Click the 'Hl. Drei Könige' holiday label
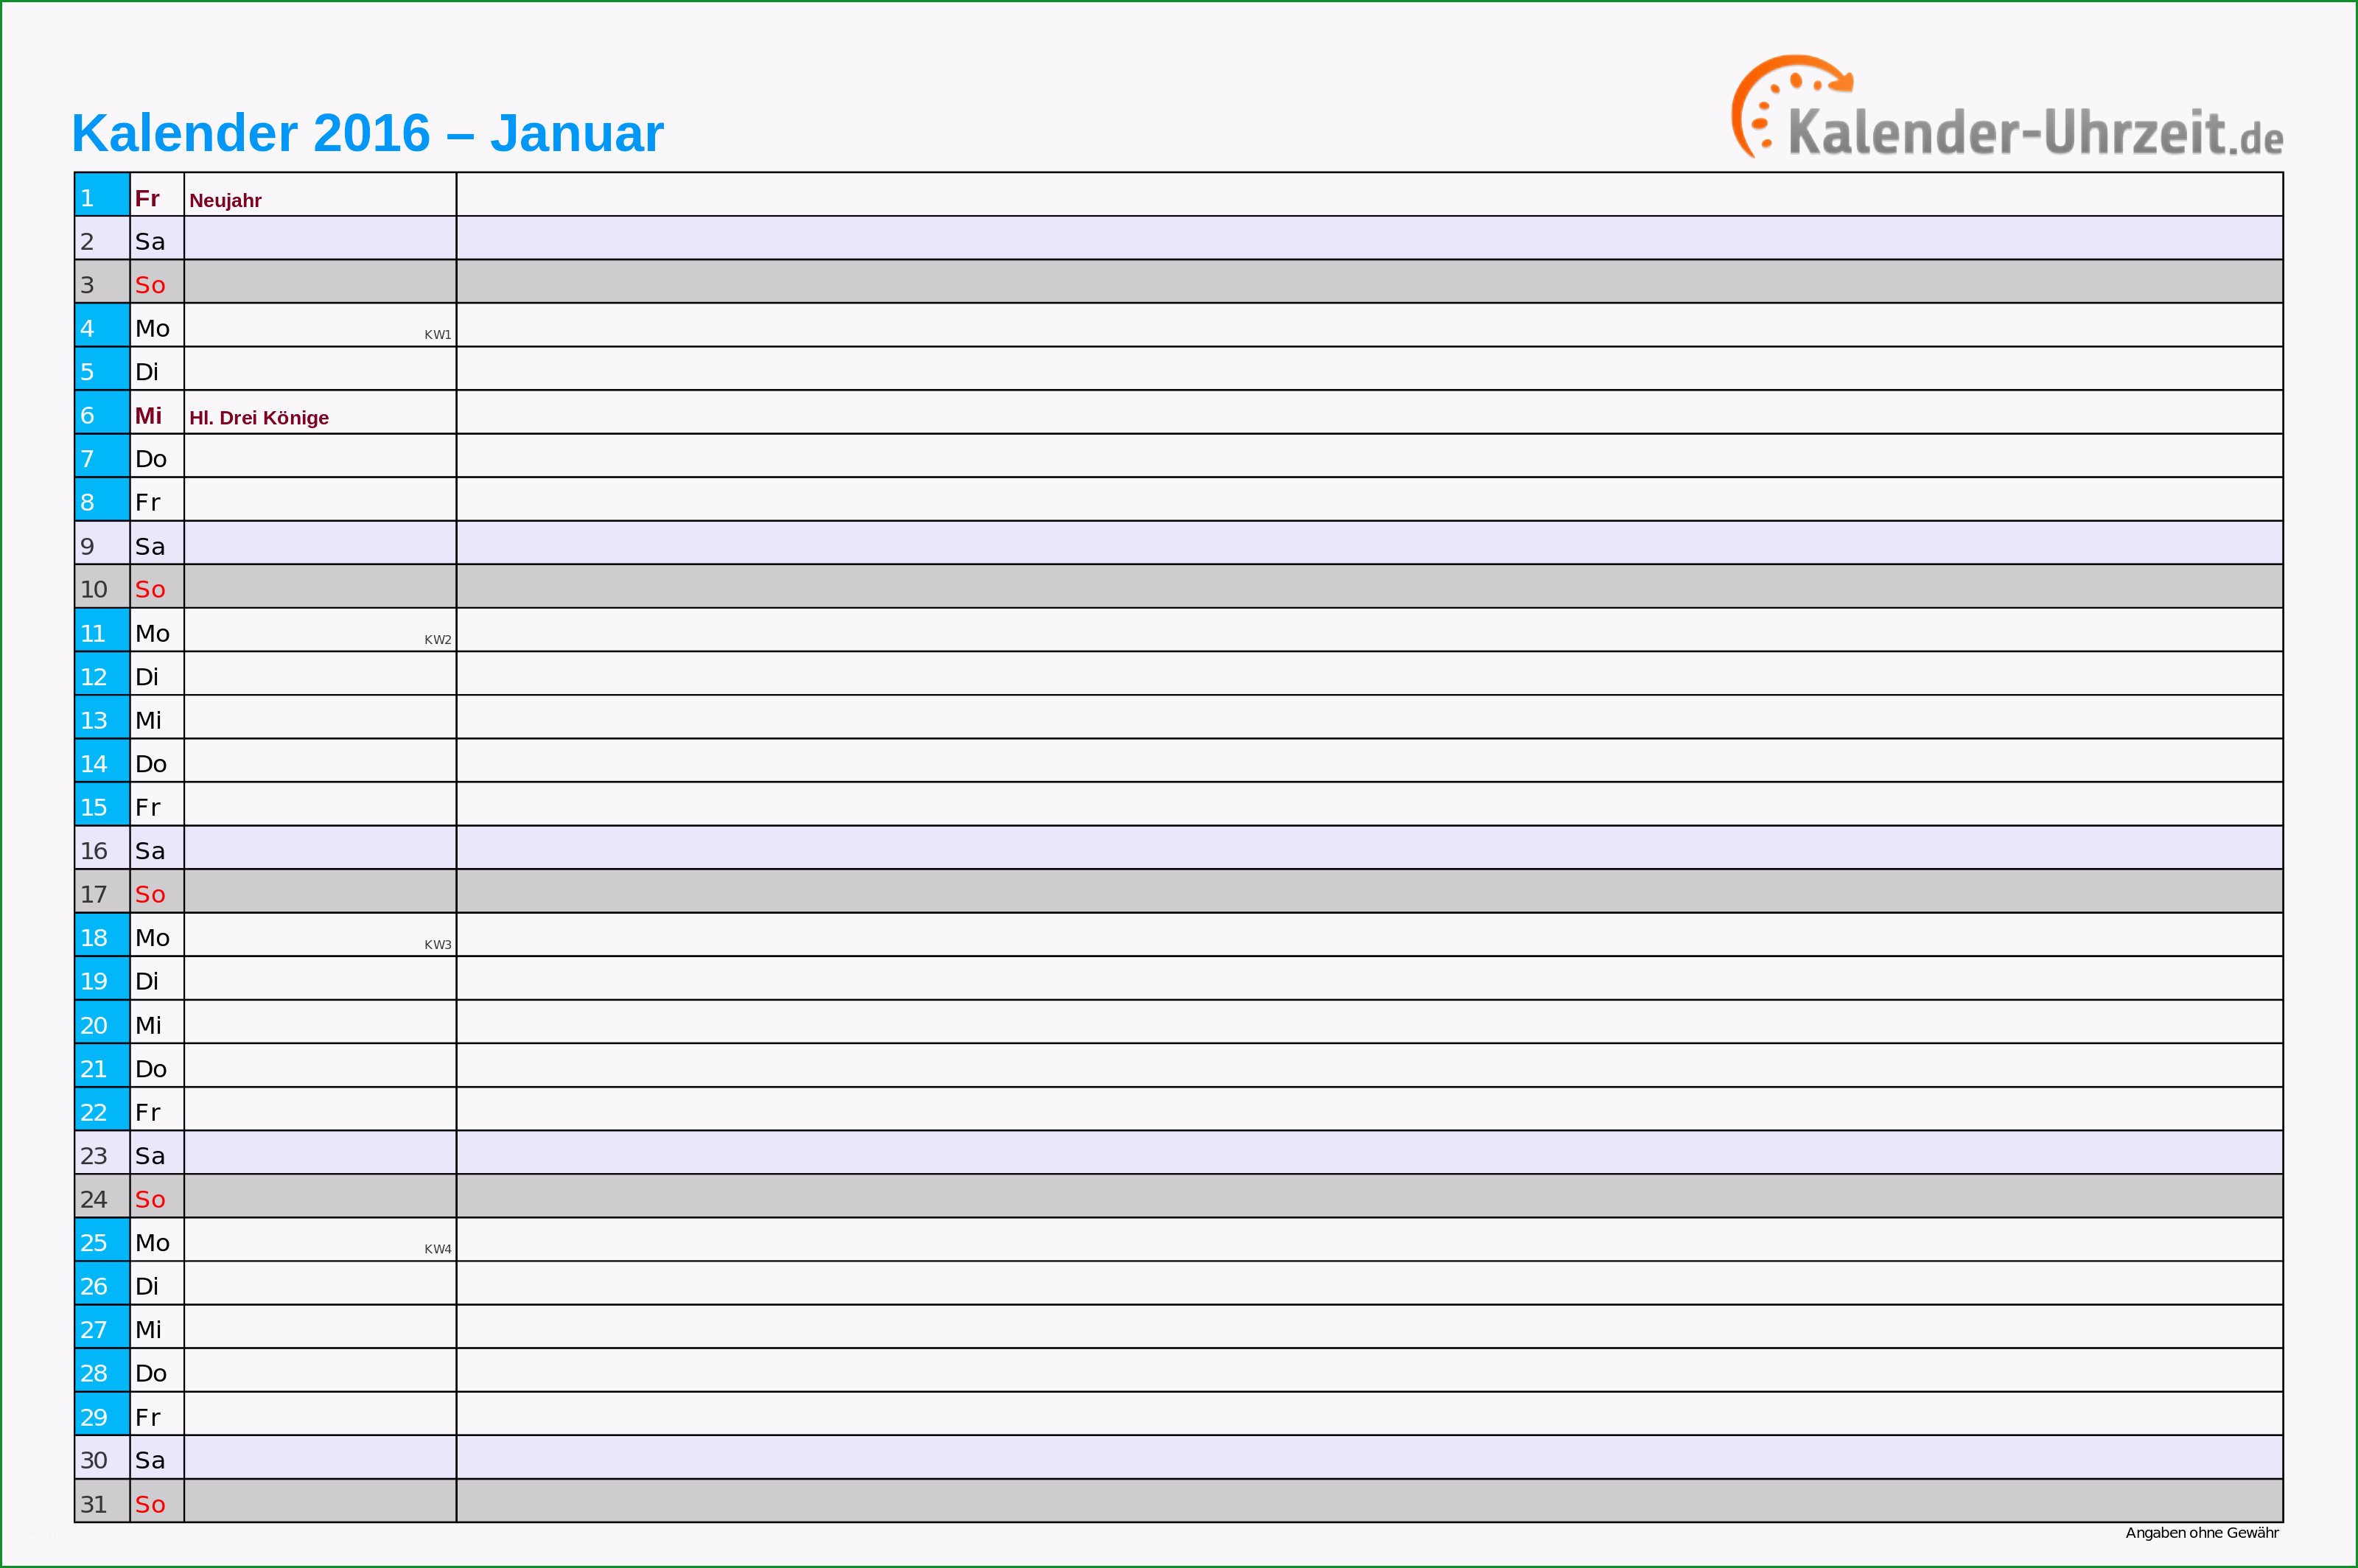This screenshot has height=1568, width=2358. click(259, 417)
